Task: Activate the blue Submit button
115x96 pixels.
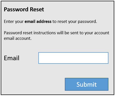Action: pyautogui.click(x=87, y=84)
